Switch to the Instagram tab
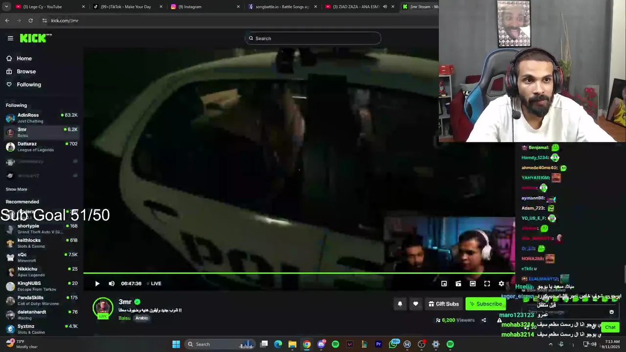The image size is (626, 352). 204,7
